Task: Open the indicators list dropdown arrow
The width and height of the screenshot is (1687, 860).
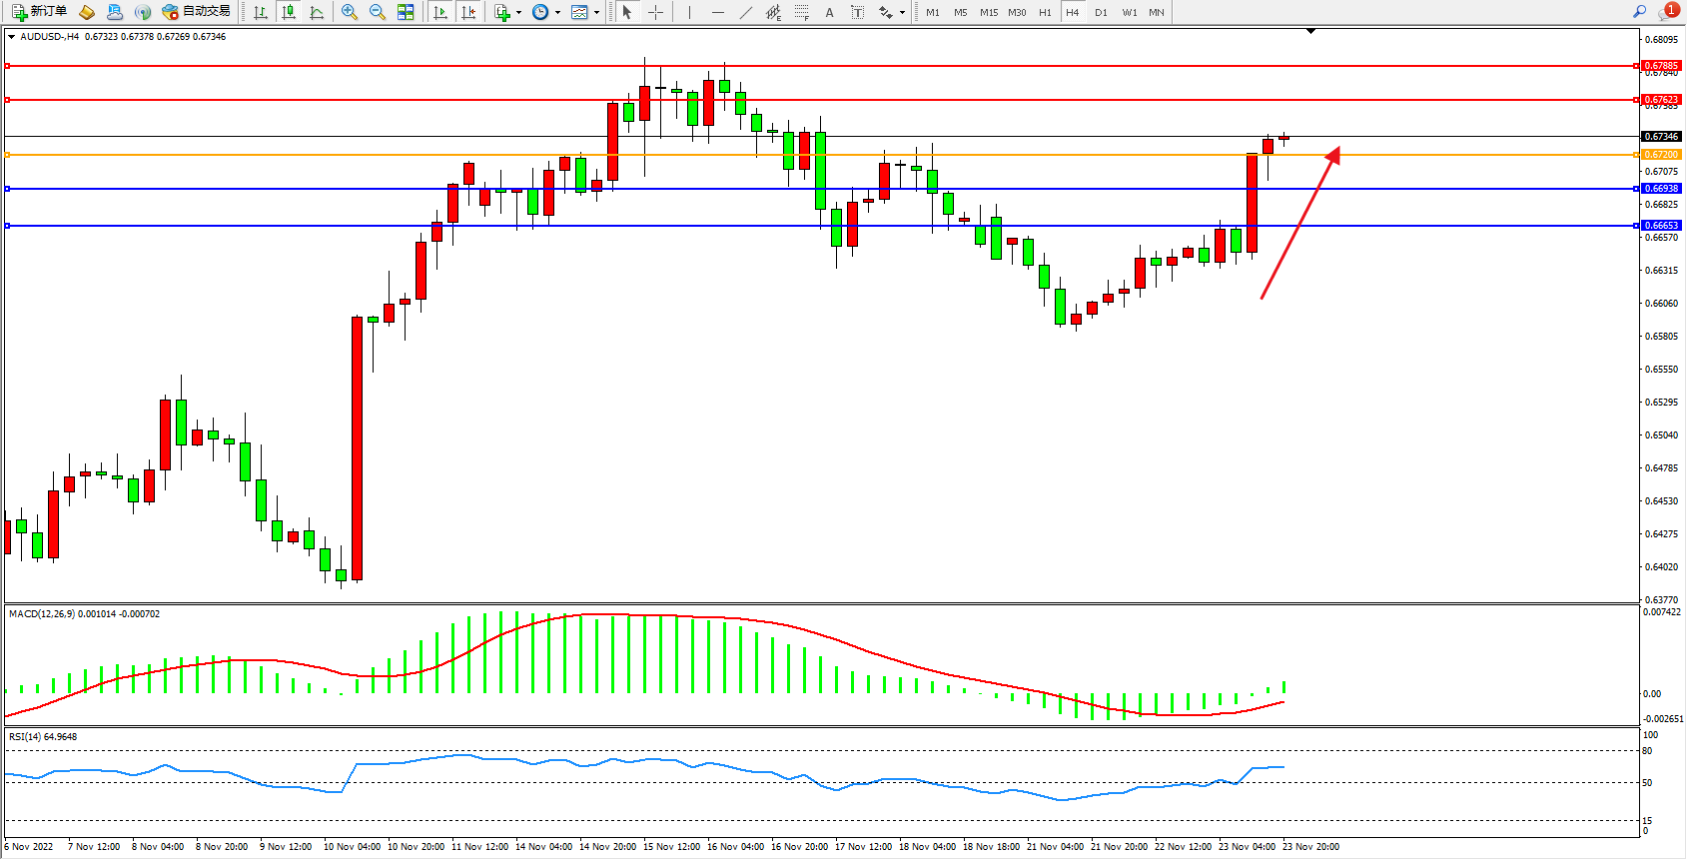Action: pos(518,13)
